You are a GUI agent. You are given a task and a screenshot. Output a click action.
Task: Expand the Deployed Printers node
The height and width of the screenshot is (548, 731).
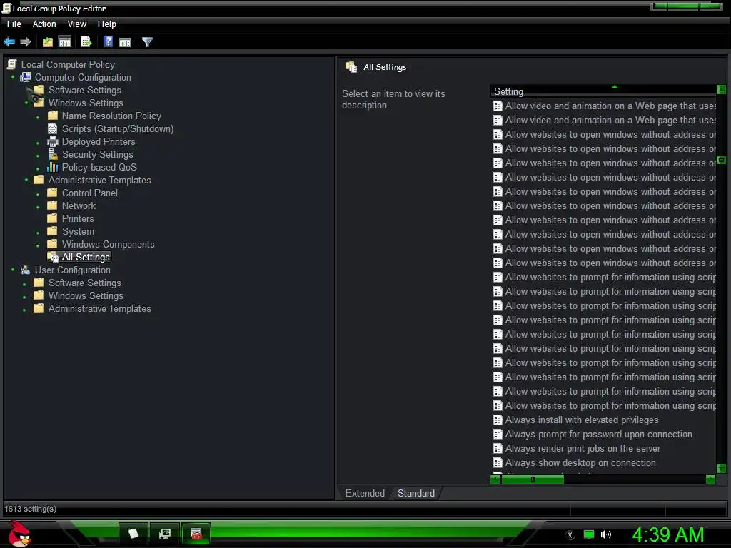[x=38, y=142]
